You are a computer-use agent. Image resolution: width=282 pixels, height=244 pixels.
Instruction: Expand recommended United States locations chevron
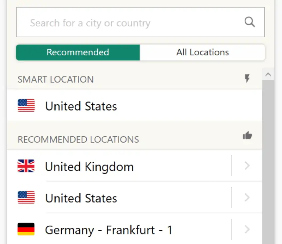tap(247, 198)
